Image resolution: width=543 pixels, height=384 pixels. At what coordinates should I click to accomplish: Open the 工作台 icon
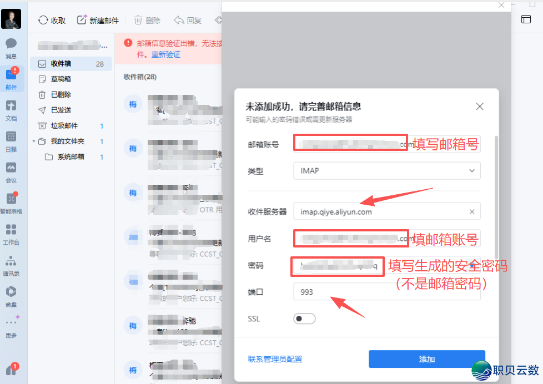(x=12, y=233)
